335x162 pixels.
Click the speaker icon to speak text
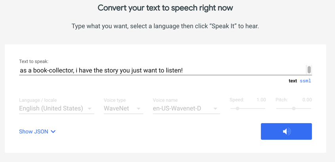pos(286,132)
